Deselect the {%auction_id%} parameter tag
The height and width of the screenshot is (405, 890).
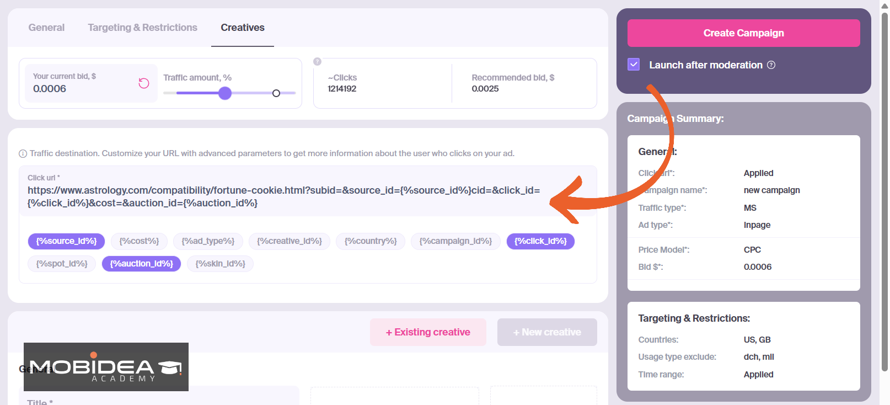pos(141,264)
